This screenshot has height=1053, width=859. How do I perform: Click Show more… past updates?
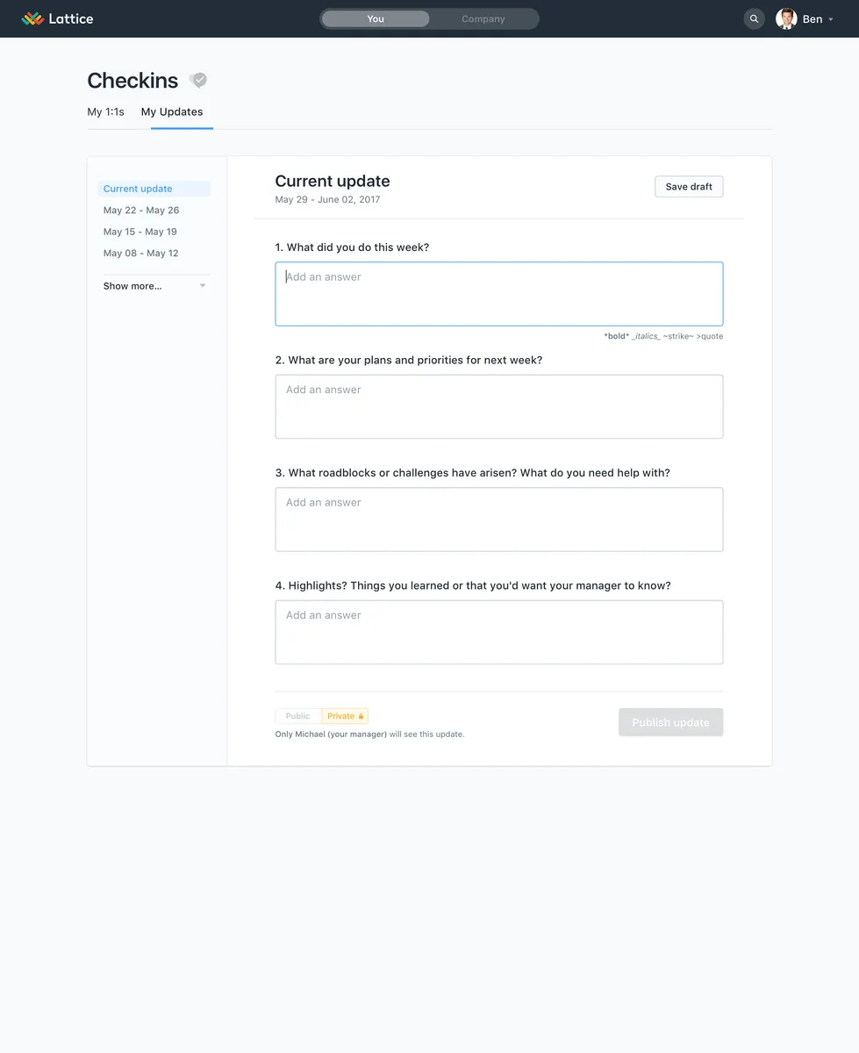coord(132,286)
